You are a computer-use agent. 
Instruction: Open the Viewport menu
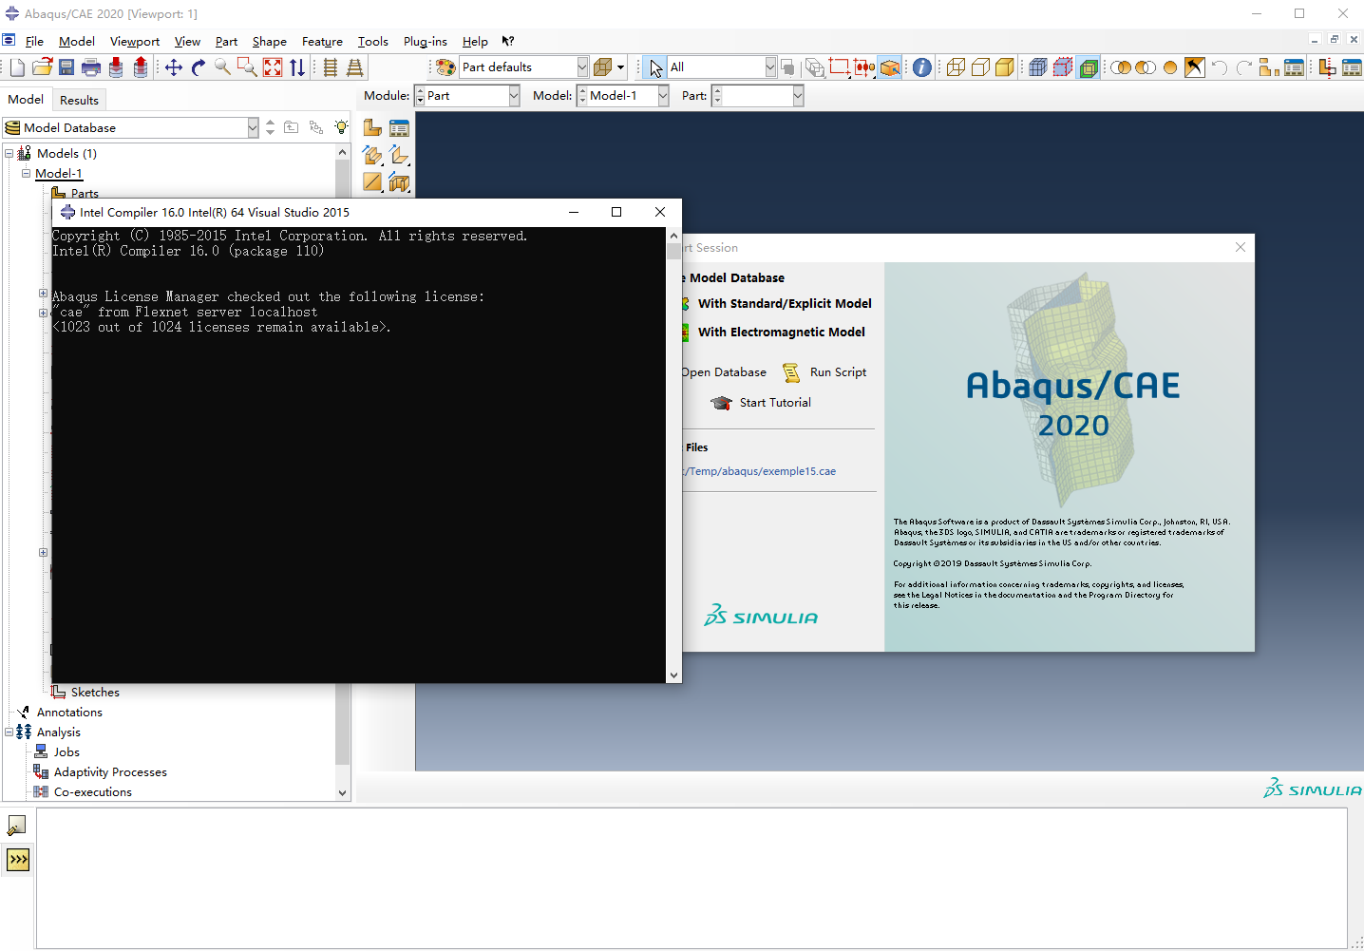(135, 41)
